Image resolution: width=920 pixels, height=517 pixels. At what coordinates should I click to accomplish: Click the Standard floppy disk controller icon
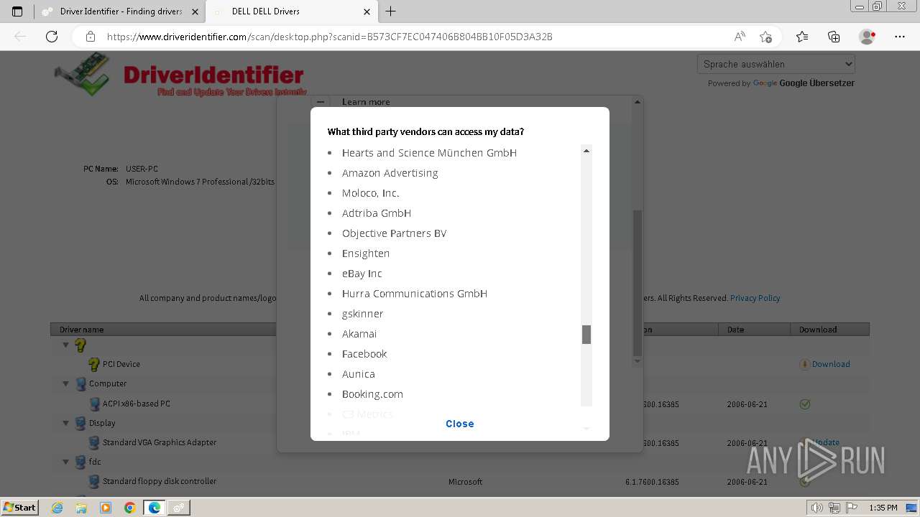(94, 481)
